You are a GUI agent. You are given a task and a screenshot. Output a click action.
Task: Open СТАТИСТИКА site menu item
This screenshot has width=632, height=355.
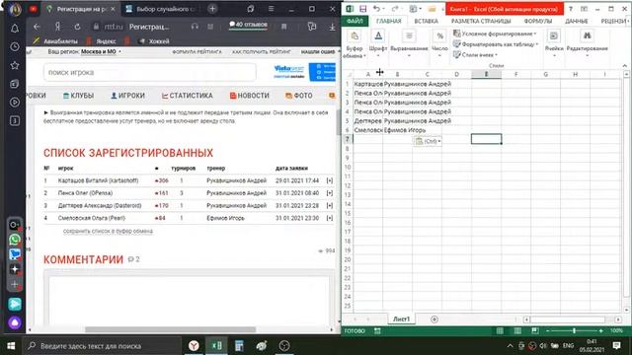click(187, 96)
